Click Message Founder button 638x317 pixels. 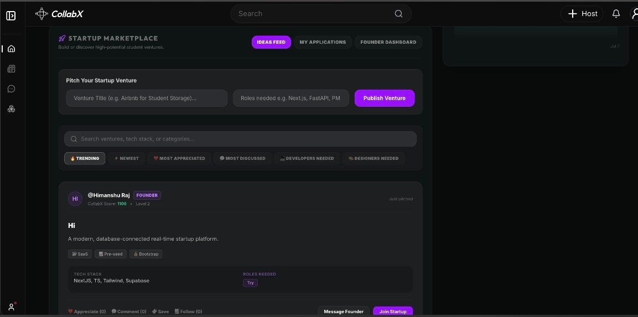pos(344,311)
